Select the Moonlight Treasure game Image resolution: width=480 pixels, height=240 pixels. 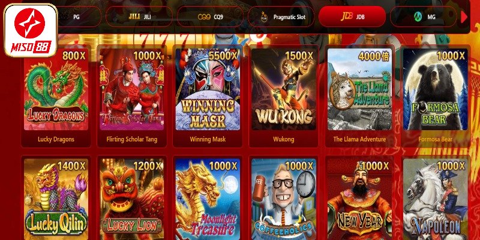click(x=208, y=199)
